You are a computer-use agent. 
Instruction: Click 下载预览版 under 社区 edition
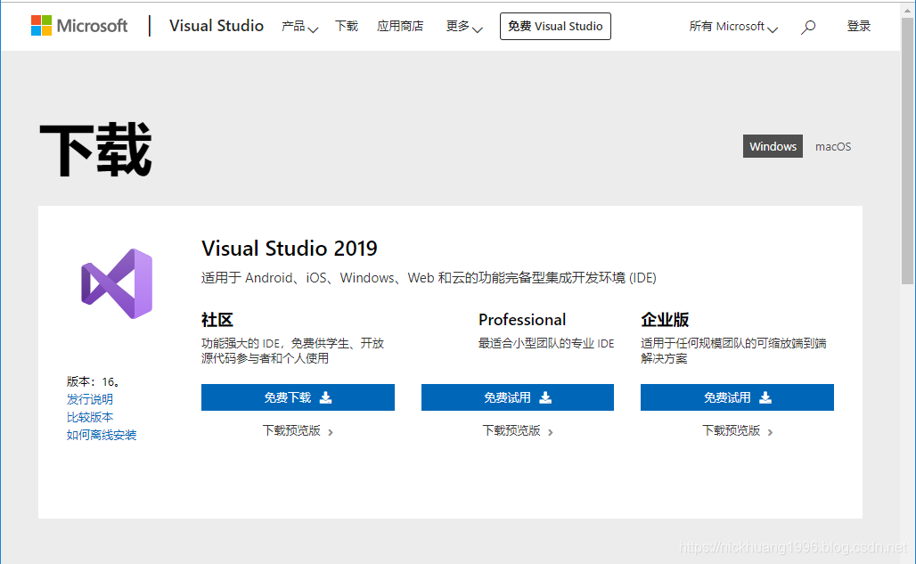(x=298, y=431)
